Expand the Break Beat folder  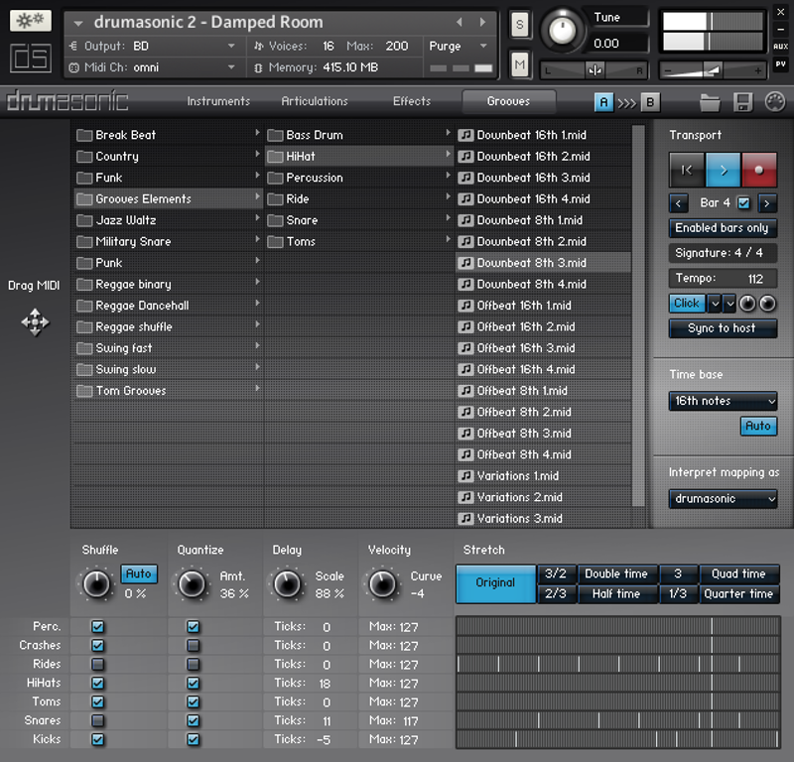tap(168, 135)
